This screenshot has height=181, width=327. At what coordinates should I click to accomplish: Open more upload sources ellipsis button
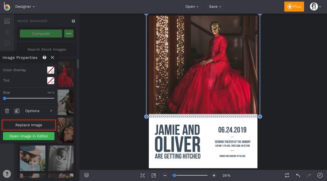click(69, 33)
